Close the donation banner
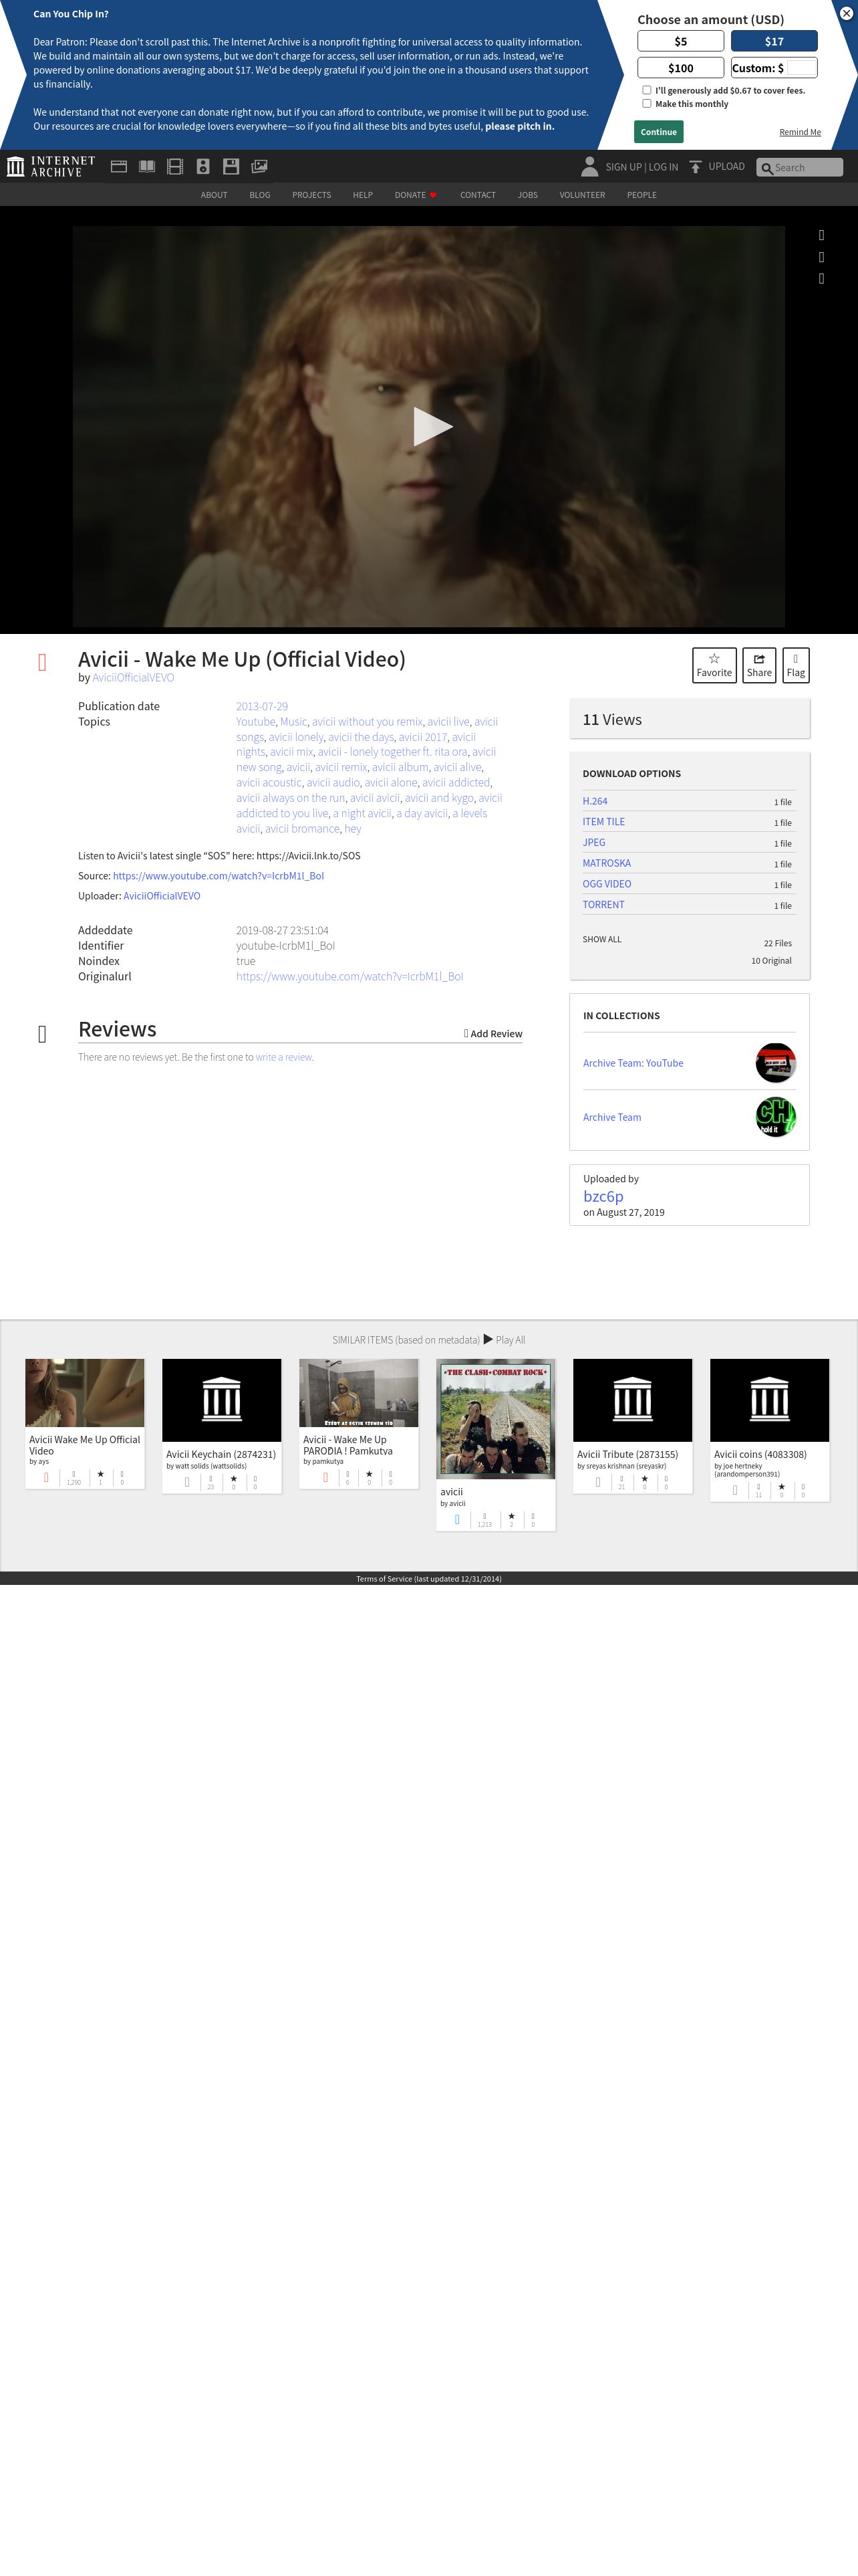This screenshot has width=858, height=2576. click(x=846, y=14)
